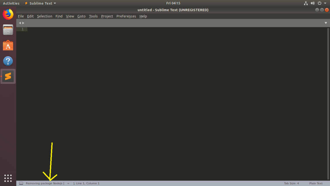Open the Tab Size: 4 selector
Image resolution: width=330 pixels, height=186 pixels.
click(291, 183)
